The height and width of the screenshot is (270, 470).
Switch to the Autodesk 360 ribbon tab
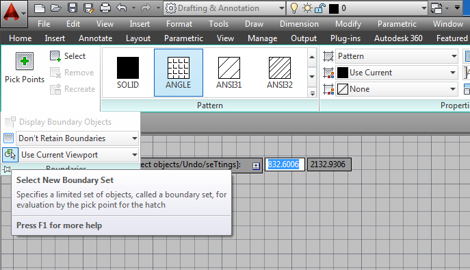[398, 38]
